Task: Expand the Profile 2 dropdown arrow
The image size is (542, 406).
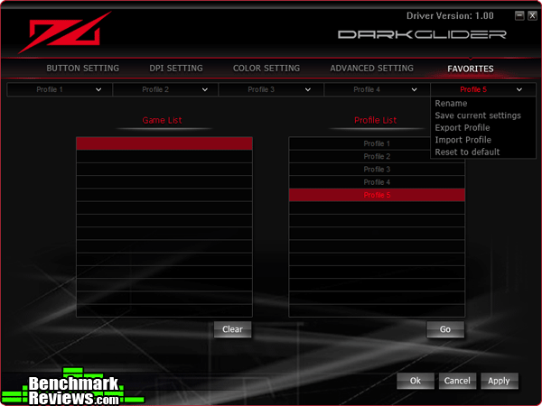Action: (205, 89)
